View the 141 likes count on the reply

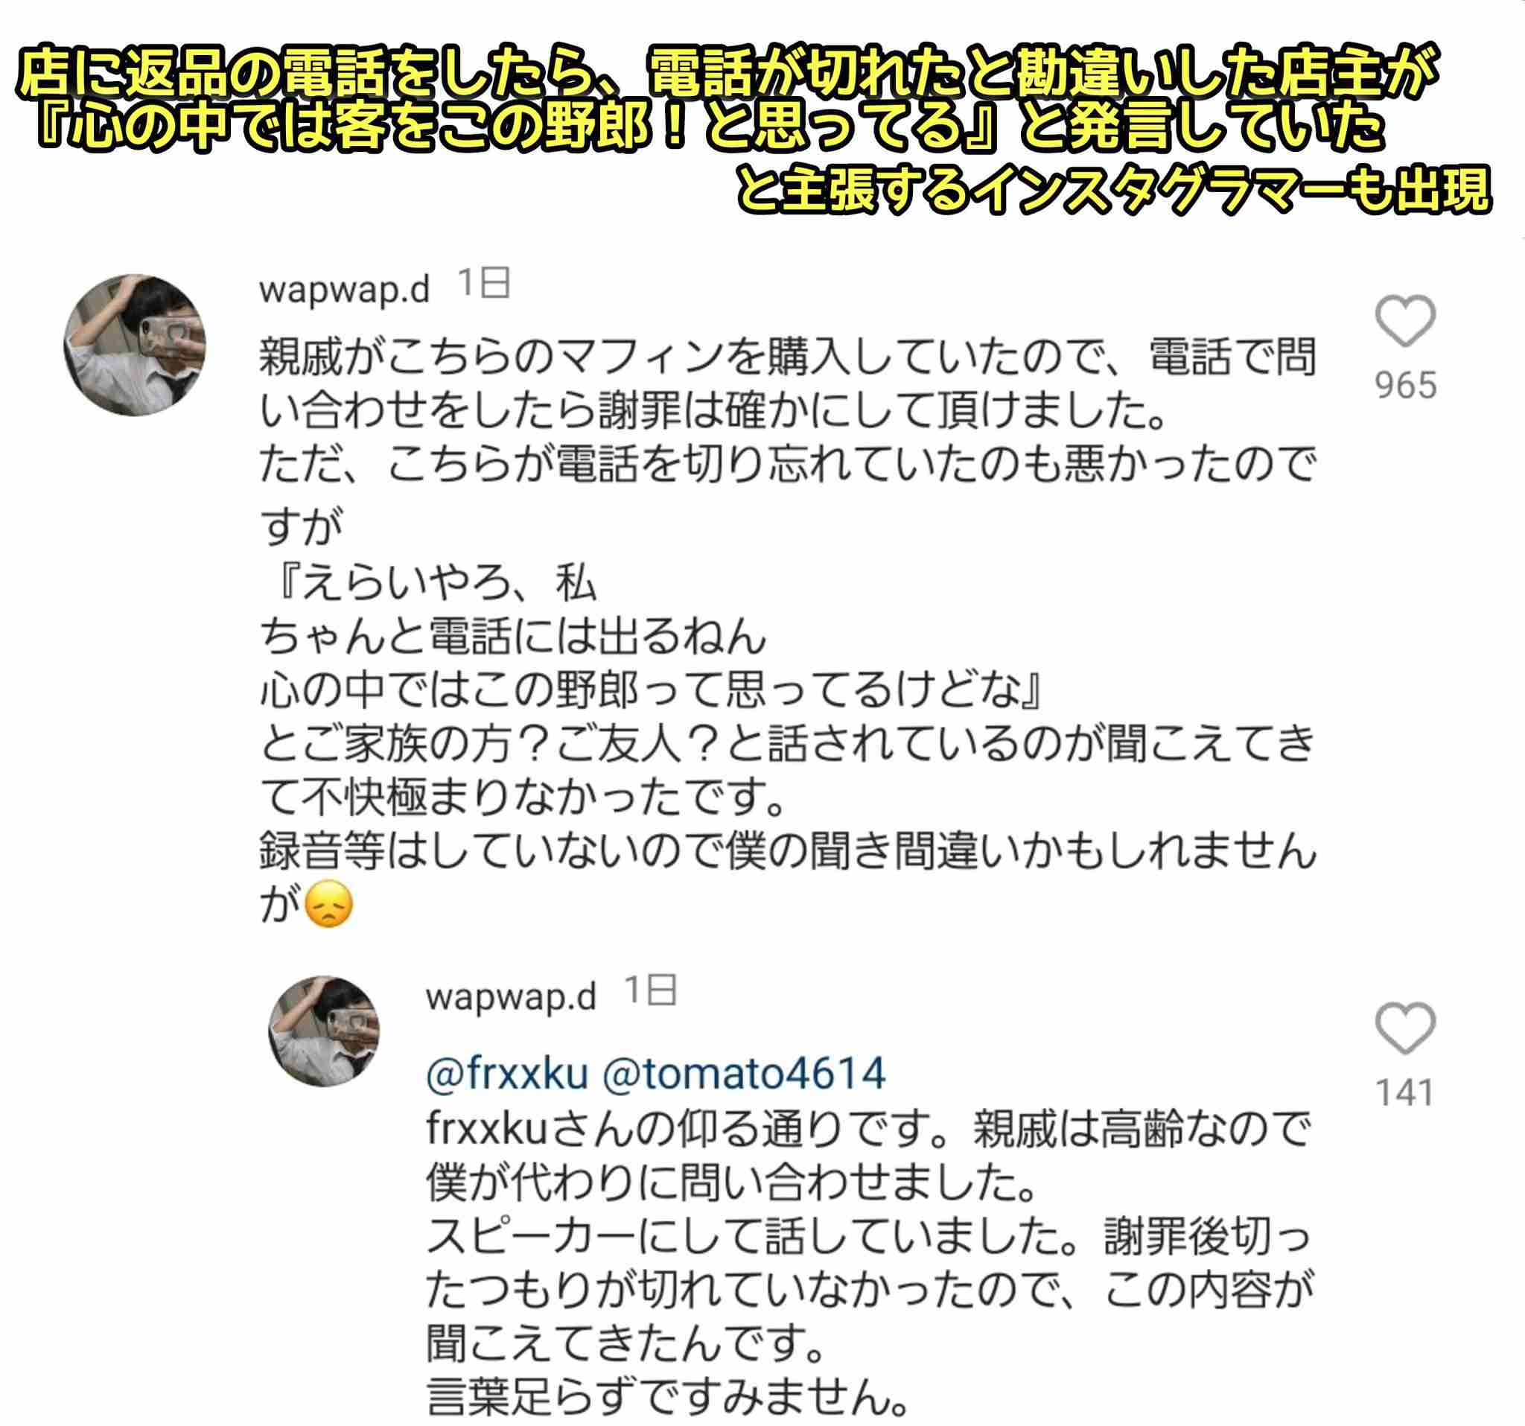1404,1093
